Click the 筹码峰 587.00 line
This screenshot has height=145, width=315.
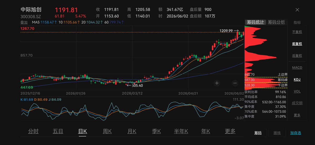tap(266, 80)
